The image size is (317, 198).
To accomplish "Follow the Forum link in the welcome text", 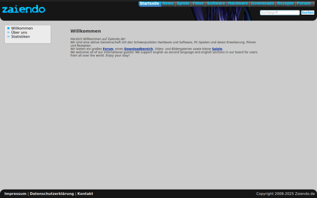I will click(x=108, y=49).
